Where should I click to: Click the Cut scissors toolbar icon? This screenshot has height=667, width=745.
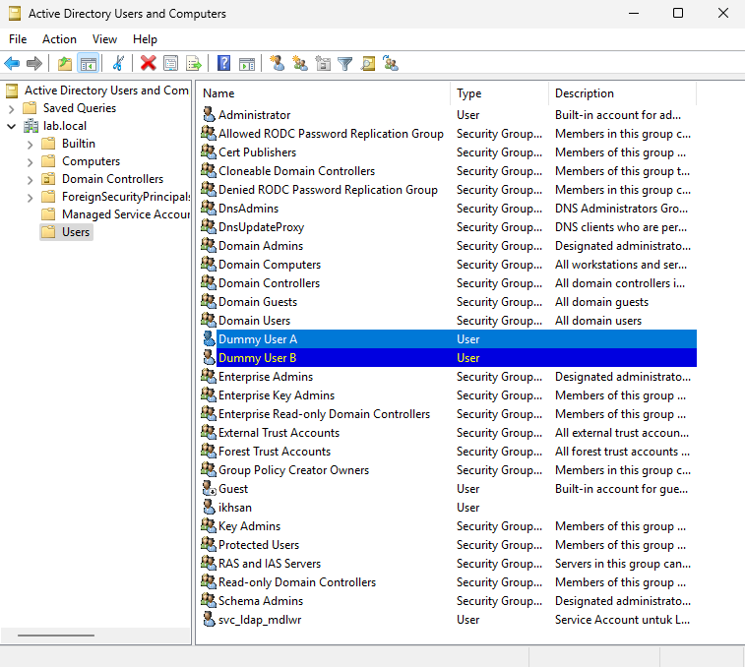[x=118, y=63]
